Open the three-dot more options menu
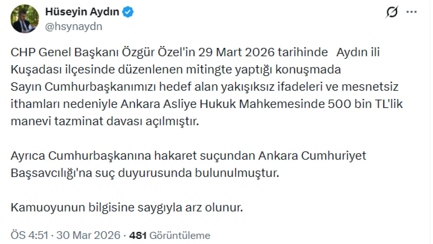This screenshot has height=244, width=433. coord(411,12)
